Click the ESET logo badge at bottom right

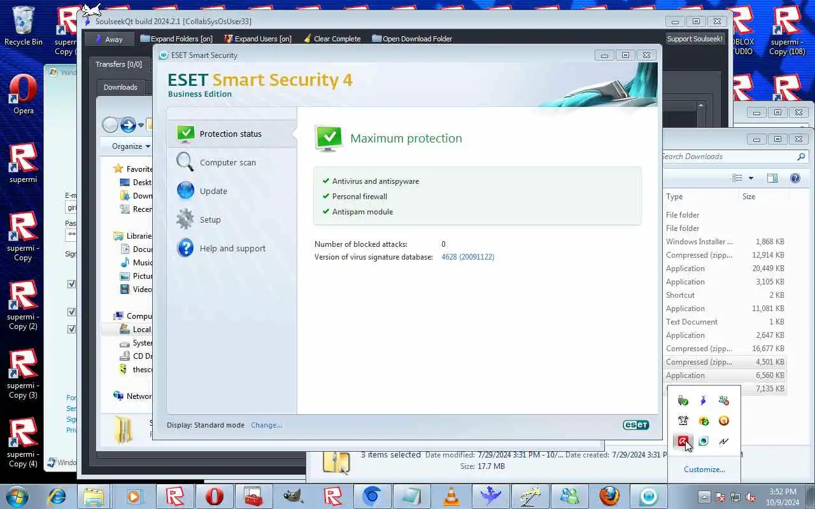[x=635, y=425]
